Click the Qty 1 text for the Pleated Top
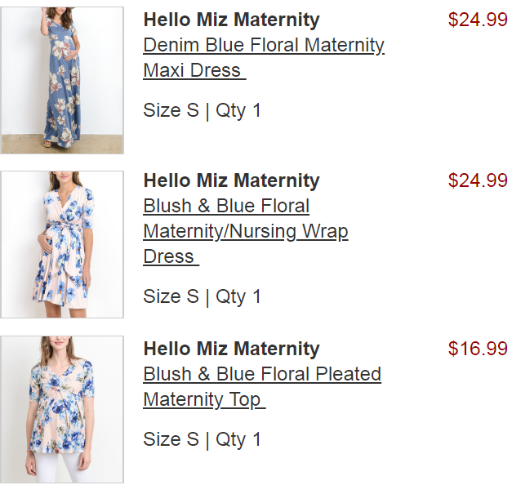 pos(238,440)
